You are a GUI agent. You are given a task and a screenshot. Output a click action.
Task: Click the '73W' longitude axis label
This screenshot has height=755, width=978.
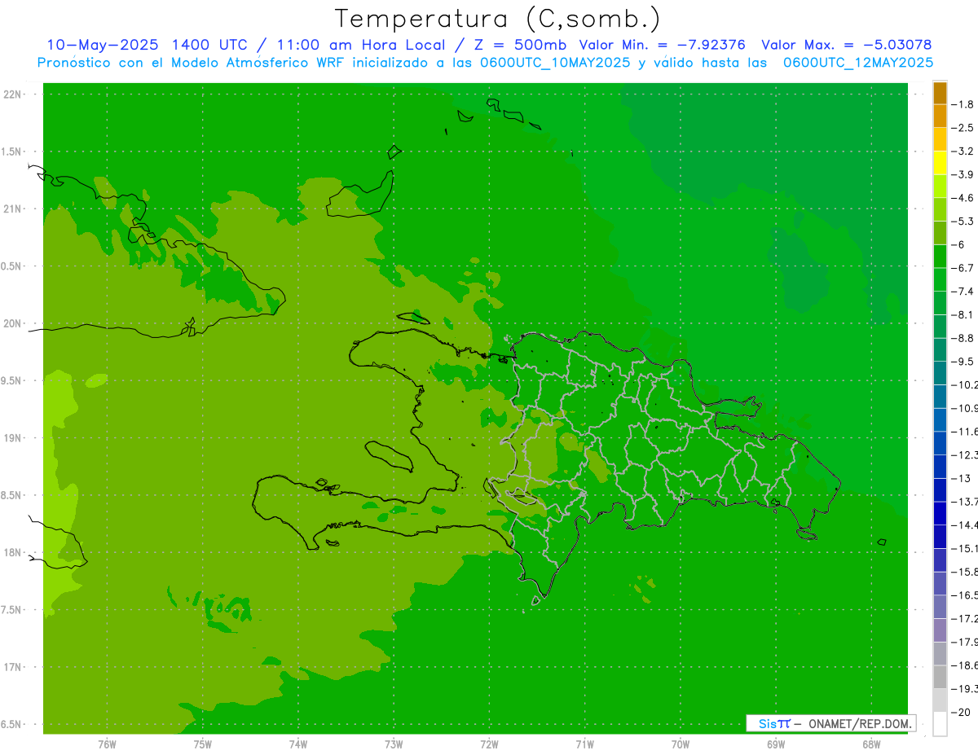point(394,744)
